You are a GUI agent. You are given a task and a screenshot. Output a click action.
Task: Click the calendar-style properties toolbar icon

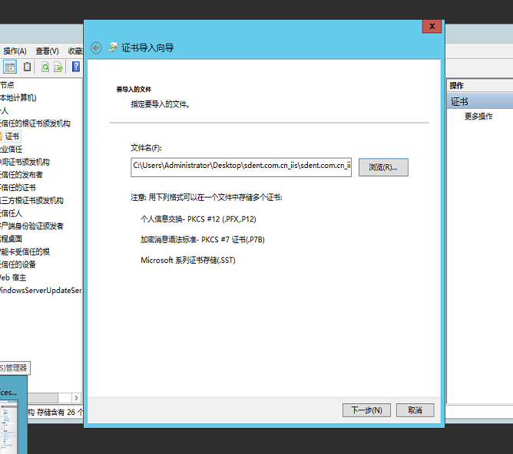[10, 67]
